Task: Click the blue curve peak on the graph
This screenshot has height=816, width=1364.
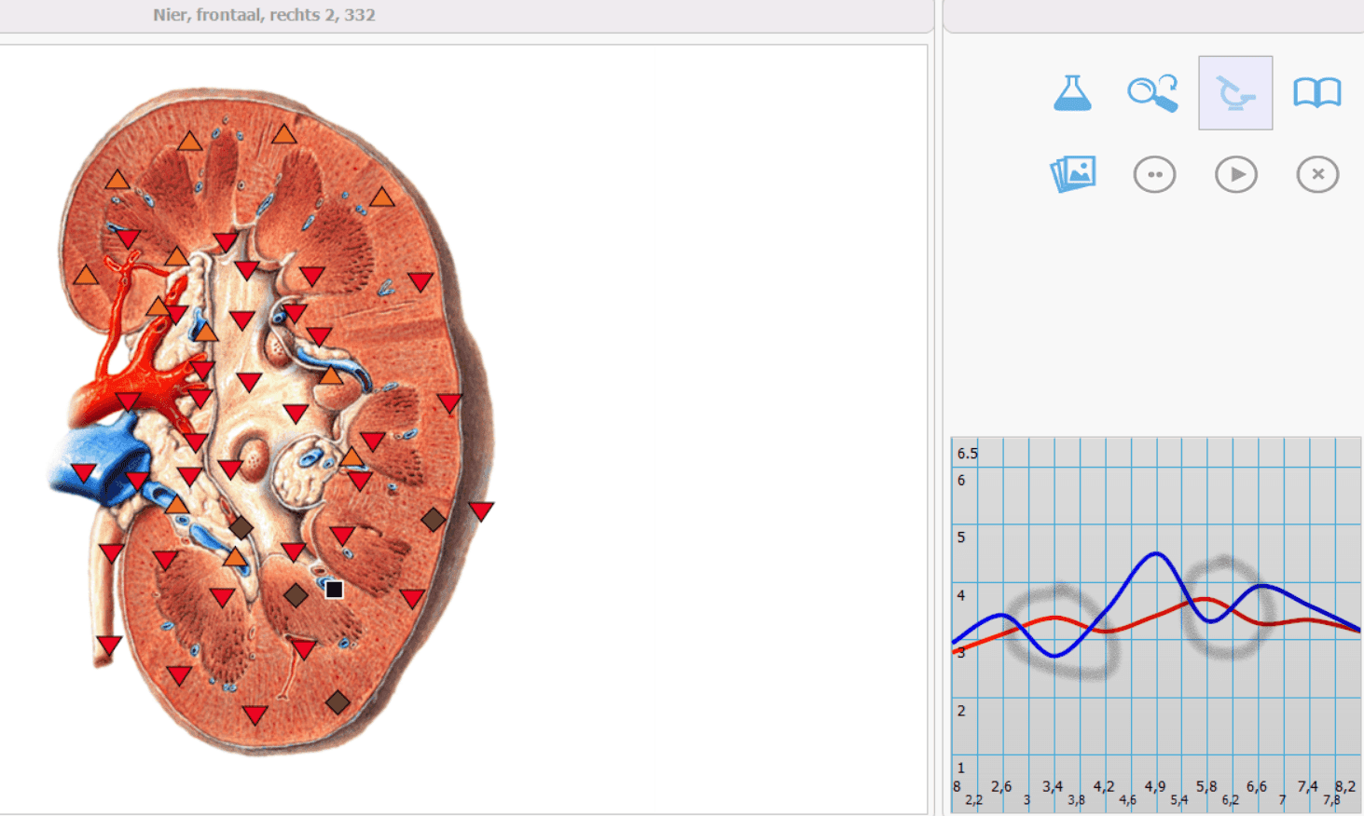Action: click(1157, 554)
